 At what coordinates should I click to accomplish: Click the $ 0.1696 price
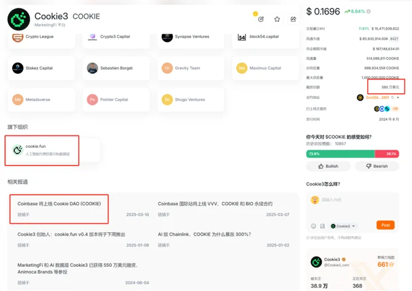tap(323, 12)
